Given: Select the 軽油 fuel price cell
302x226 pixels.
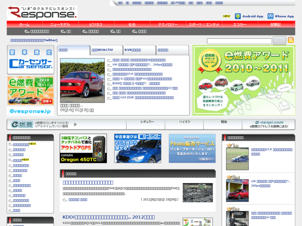Looking at the screenshot, I should tap(223, 124).
